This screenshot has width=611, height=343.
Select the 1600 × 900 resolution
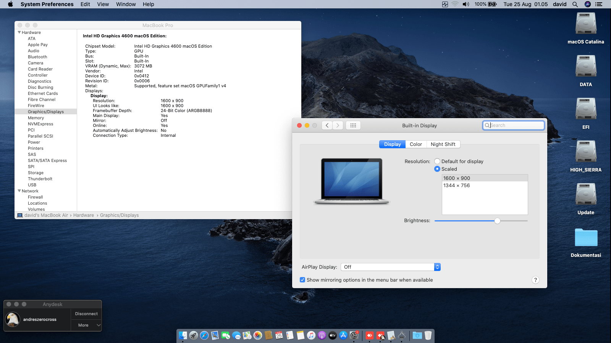click(x=485, y=178)
